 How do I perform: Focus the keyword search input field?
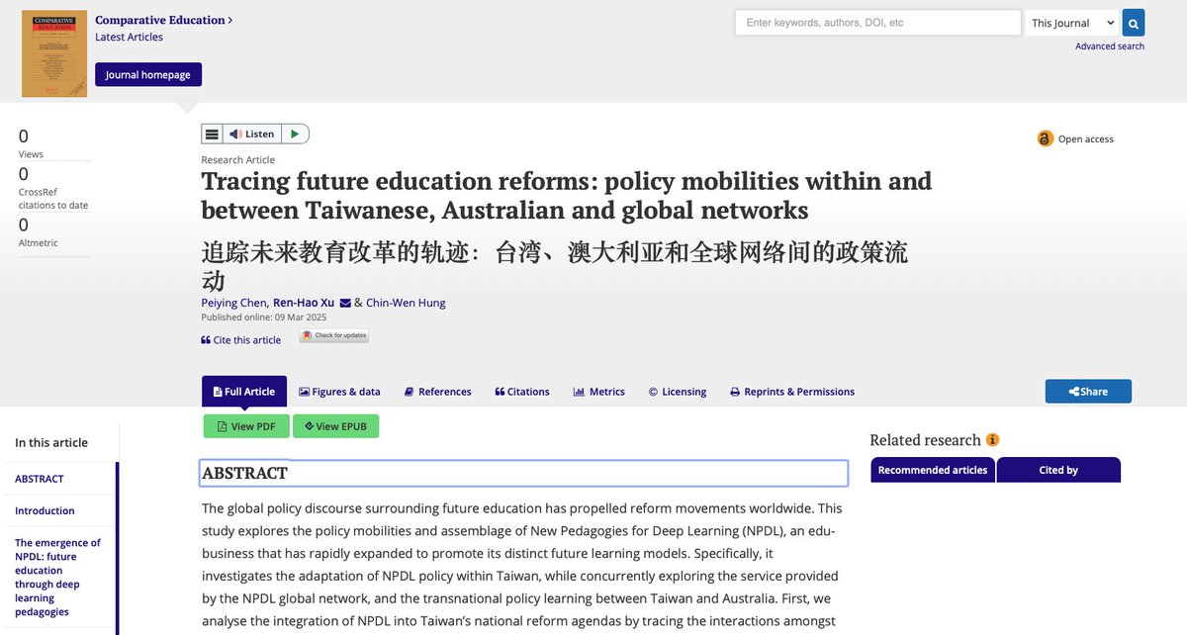877,23
